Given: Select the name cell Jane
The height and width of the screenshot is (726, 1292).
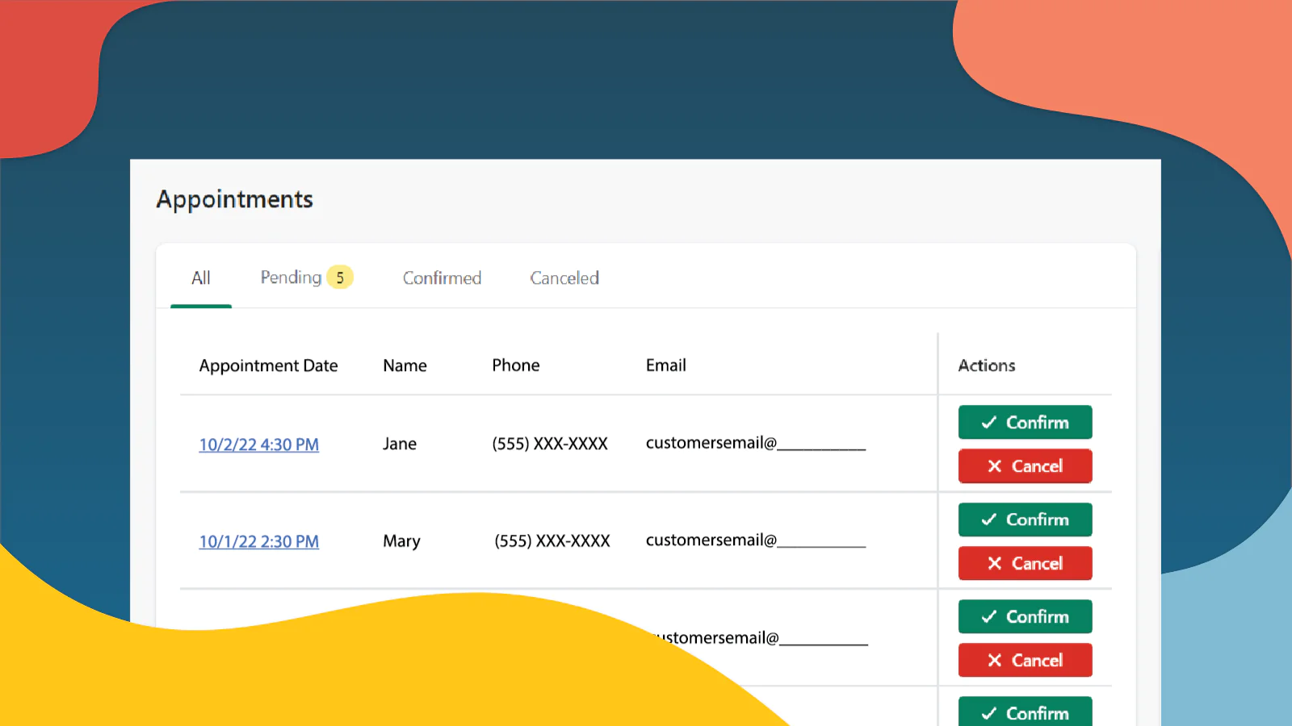Looking at the screenshot, I should tap(400, 444).
